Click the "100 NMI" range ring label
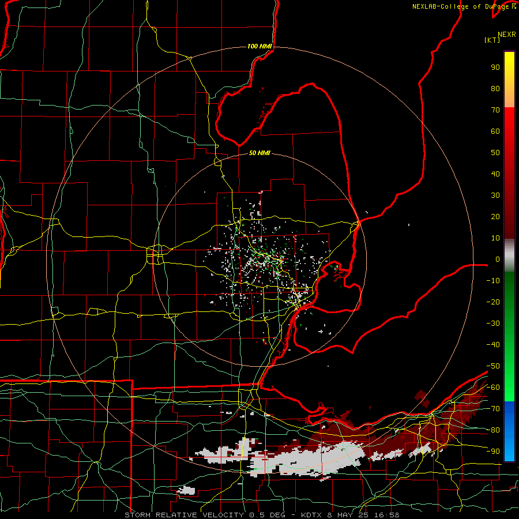 259,46
